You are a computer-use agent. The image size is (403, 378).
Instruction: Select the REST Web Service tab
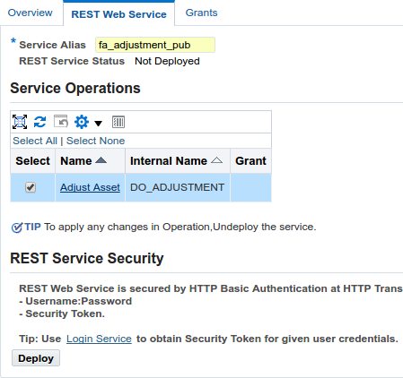click(x=118, y=14)
